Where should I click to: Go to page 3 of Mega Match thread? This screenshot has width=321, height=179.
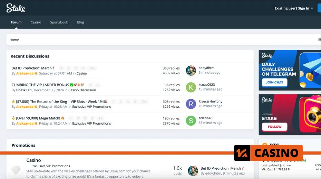coord(85,118)
